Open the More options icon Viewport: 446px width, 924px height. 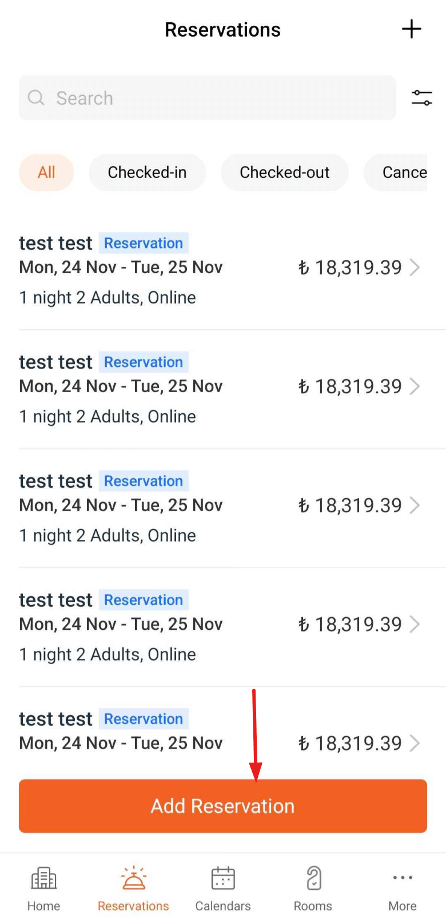pos(403,878)
